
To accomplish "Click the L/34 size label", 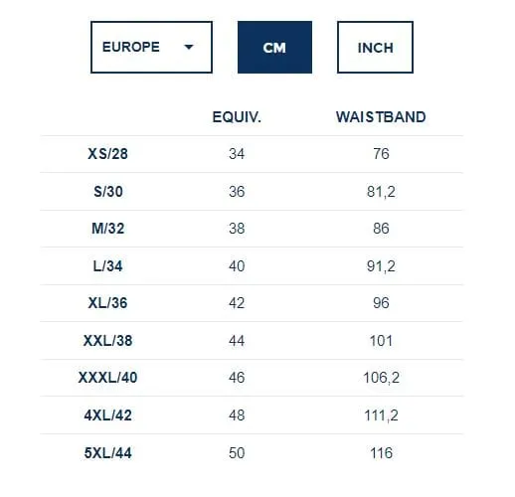I will click(108, 266).
